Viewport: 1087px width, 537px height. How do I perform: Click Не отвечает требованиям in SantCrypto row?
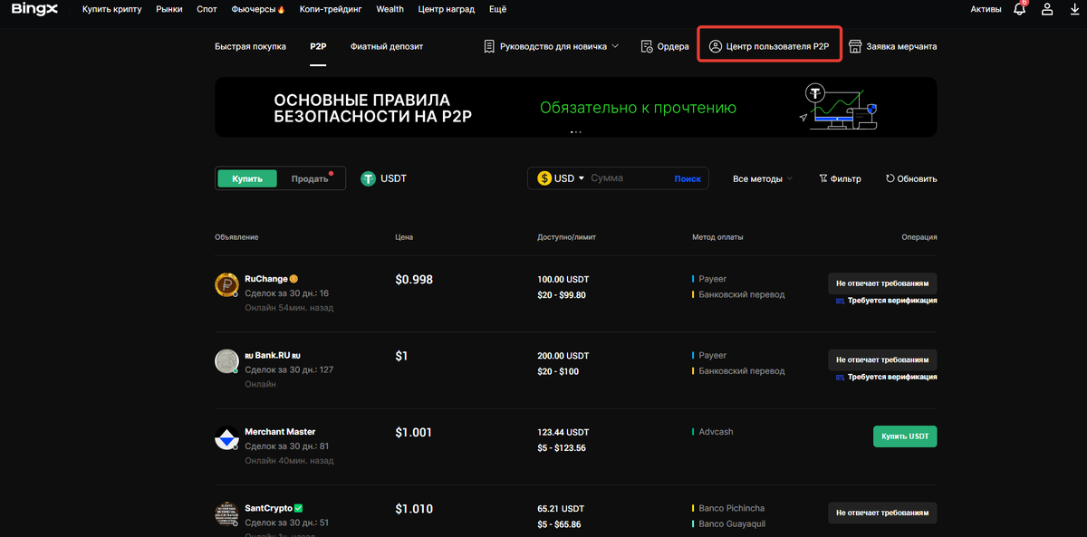pyautogui.click(x=882, y=513)
